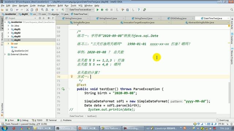Expand the day01 module
Screen dimensions: 234x131
tap(8, 29)
